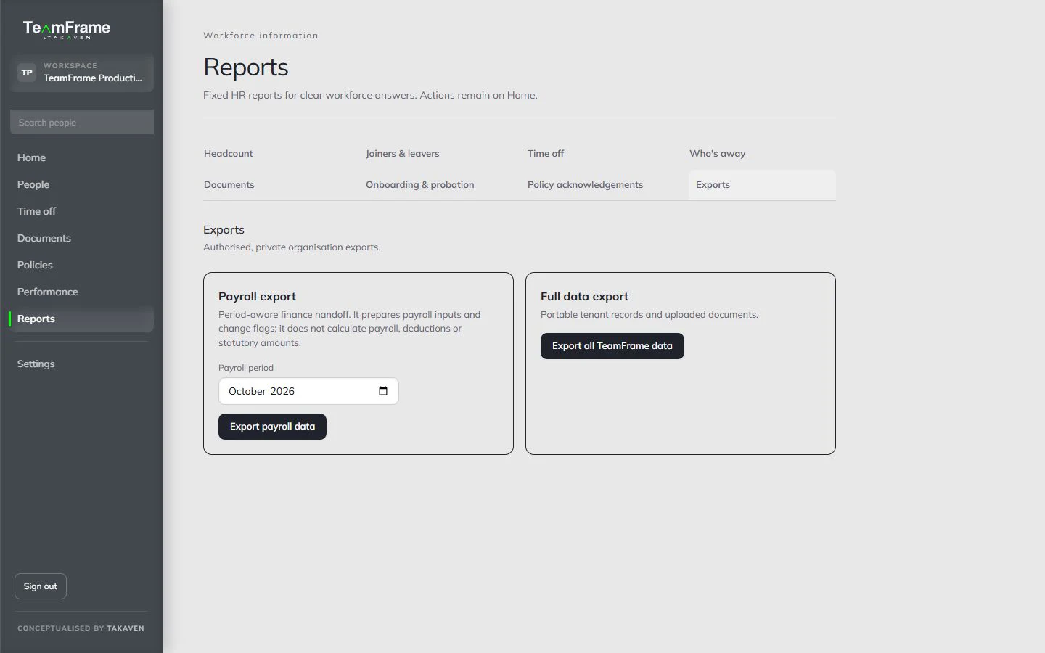1045x653 pixels.
Task: Open the Joiners & leavers report tab
Action: coord(438,154)
